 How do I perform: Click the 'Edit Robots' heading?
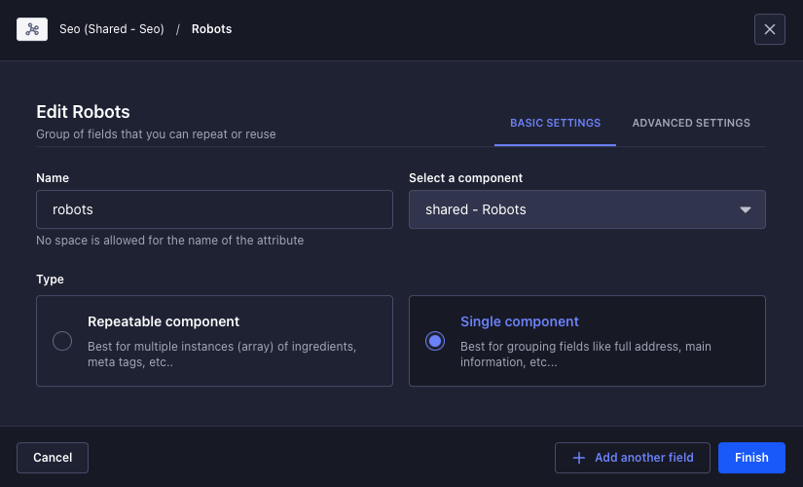pos(83,112)
